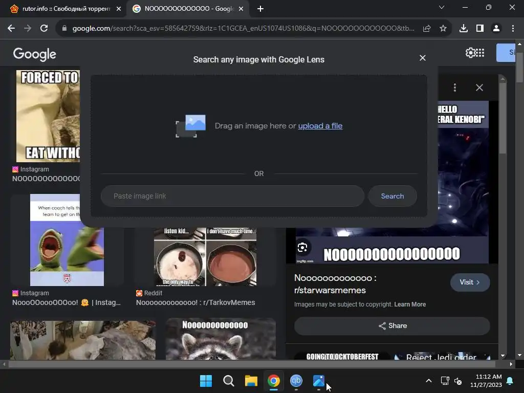Click the address bar URL
The width and height of the screenshot is (524, 393).
243,29
